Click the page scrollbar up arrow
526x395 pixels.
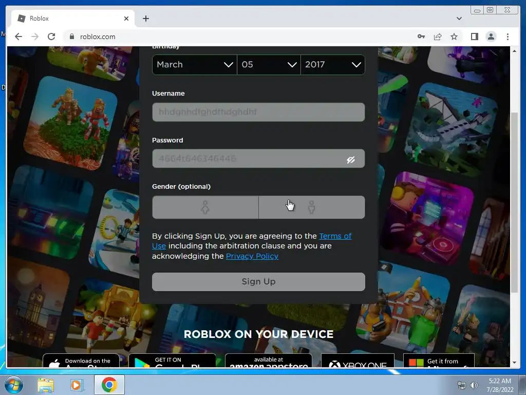514,51
